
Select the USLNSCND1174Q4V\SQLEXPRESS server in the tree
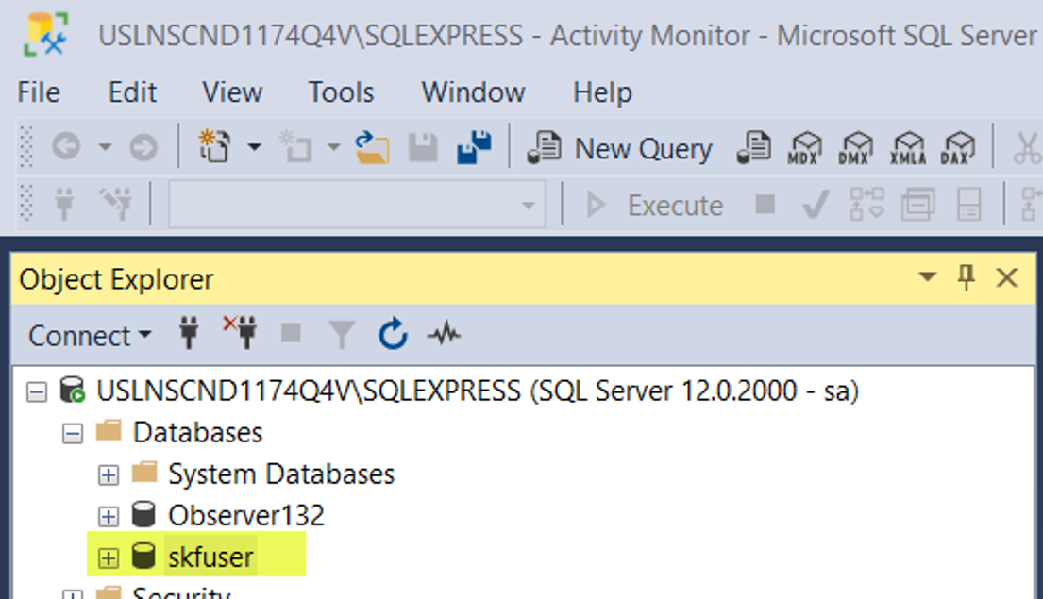(x=478, y=391)
